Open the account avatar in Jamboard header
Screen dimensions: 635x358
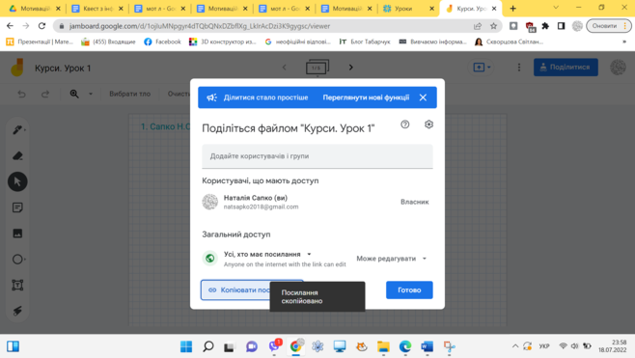click(x=618, y=68)
